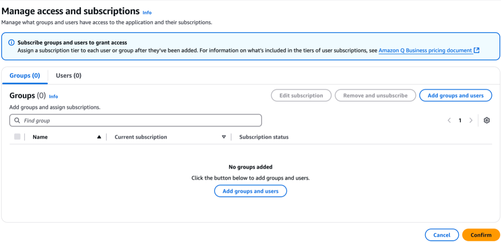Click Remove and unsubscribe
The image size is (501, 242).
pos(375,95)
